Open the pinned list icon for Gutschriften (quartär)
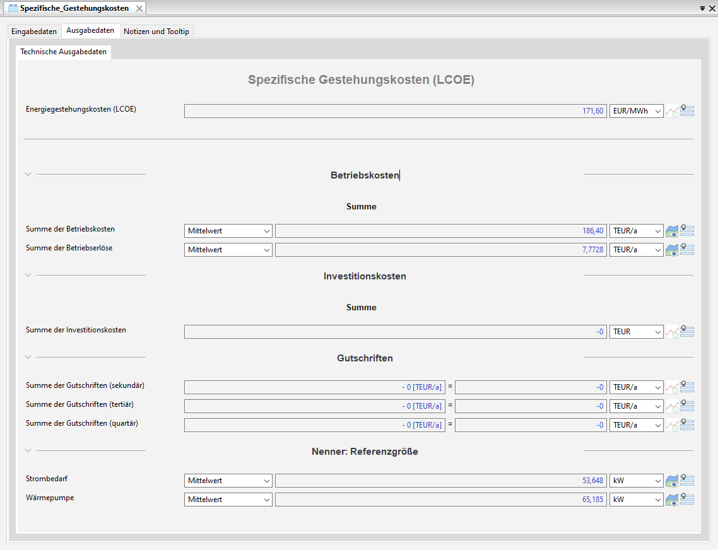This screenshot has width=718, height=550. click(x=687, y=424)
